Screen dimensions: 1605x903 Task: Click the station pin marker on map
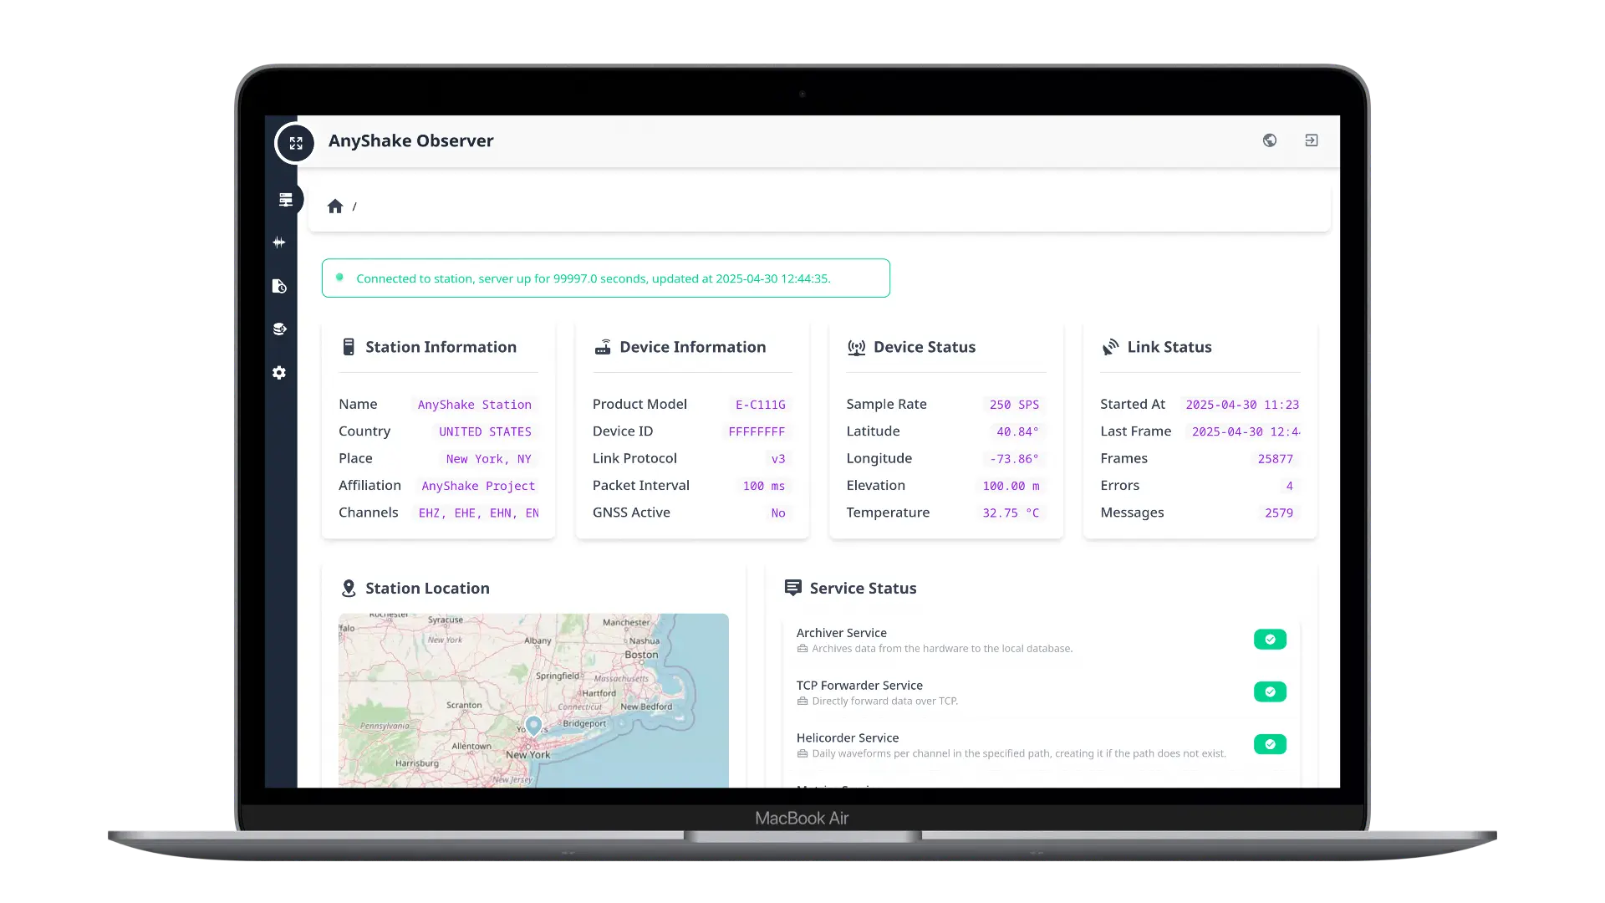[533, 724]
